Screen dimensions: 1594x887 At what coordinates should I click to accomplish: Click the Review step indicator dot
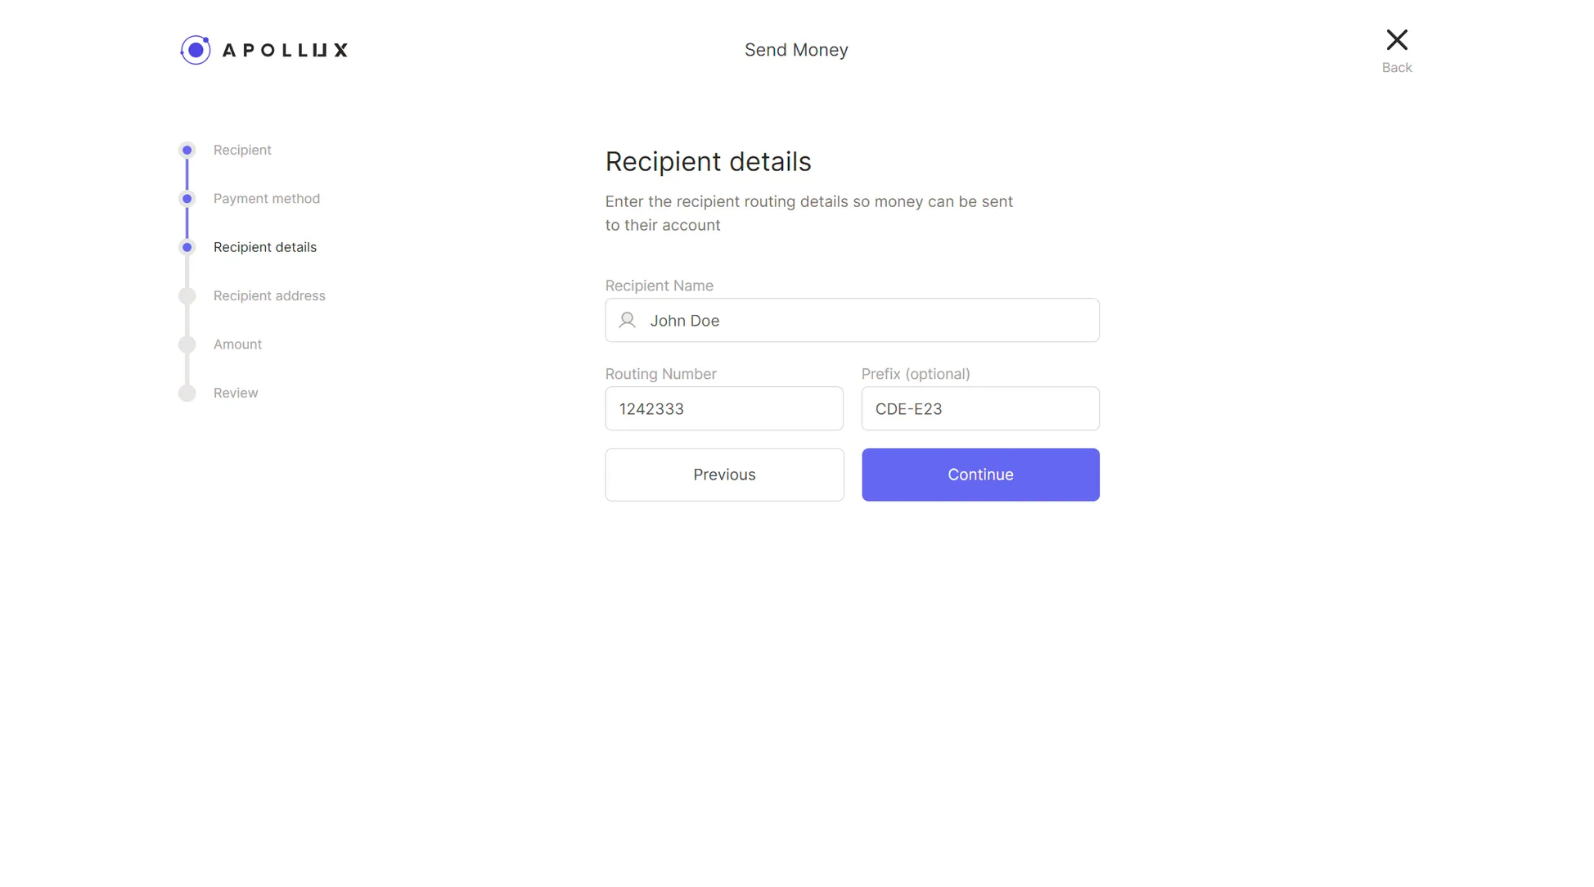click(187, 392)
